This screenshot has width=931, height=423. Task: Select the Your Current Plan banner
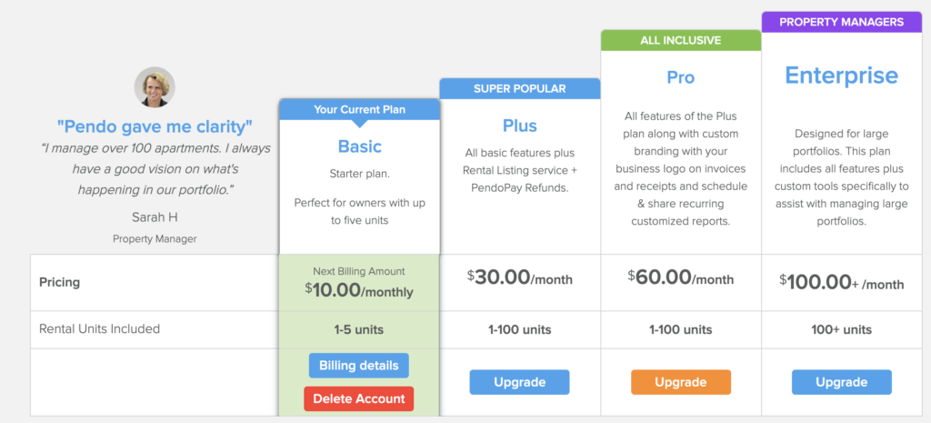[359, 109]
